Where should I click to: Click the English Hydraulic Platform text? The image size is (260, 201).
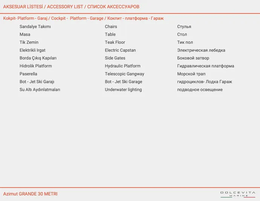pos(122,66)
